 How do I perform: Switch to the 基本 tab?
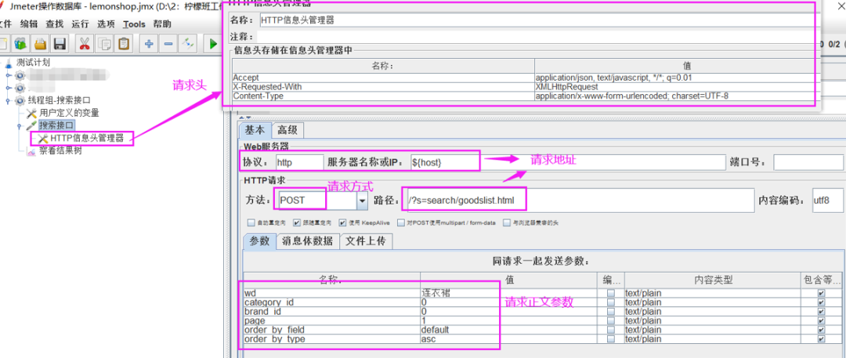pos(255,130)
